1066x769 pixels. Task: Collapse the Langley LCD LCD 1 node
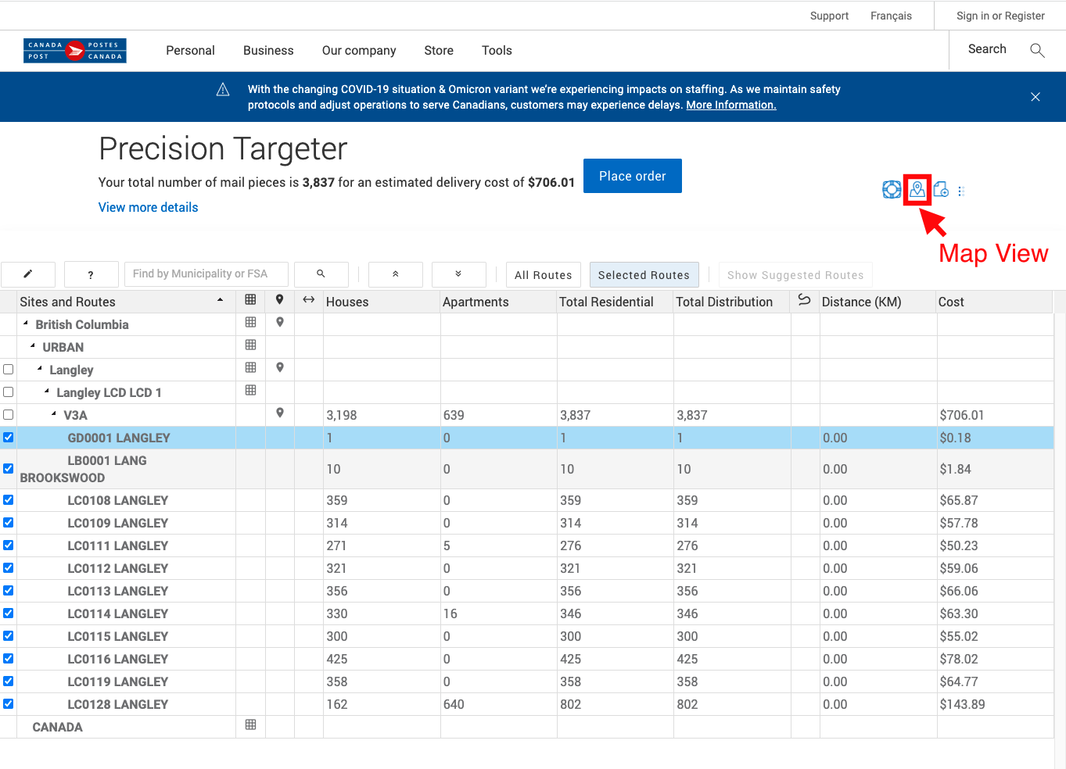[47, 391]
